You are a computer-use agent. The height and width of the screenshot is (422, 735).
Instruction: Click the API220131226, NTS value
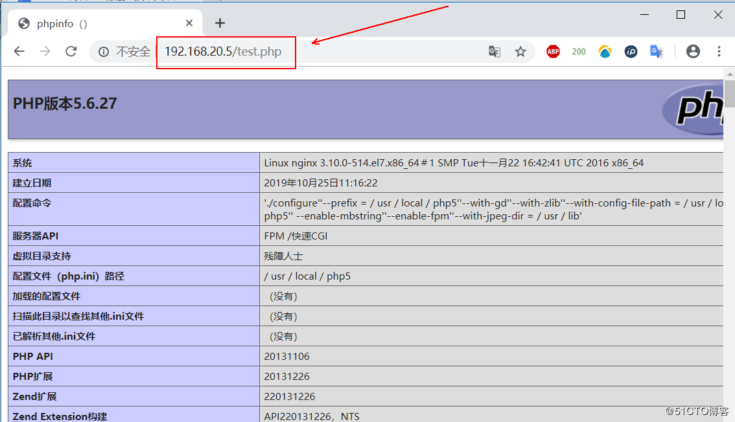point(312,416)
